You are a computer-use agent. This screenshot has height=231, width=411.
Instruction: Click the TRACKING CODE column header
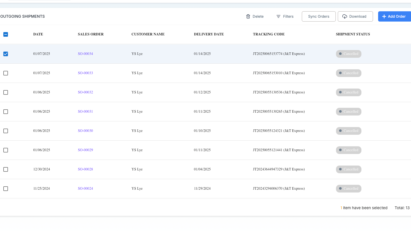[268, 34]
